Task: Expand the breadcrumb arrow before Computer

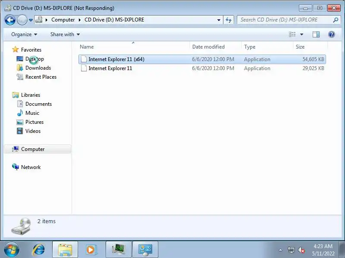Action: pyautogui.click(x=47, y=20)
